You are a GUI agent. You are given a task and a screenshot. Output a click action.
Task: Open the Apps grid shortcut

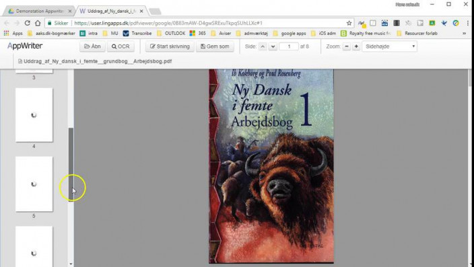(13, 33)
